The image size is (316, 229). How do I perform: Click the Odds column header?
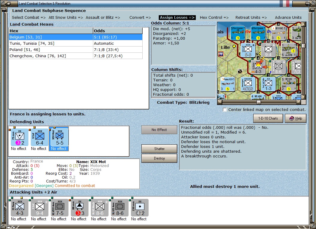(118, 31)
